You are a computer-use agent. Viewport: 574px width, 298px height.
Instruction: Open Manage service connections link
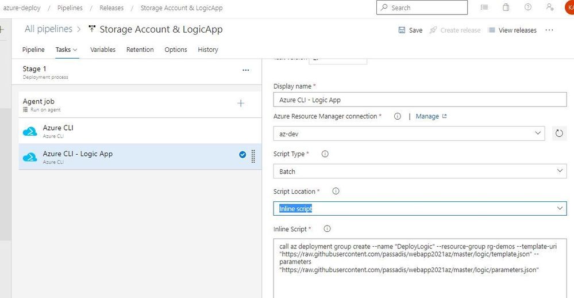click(431, 116)
